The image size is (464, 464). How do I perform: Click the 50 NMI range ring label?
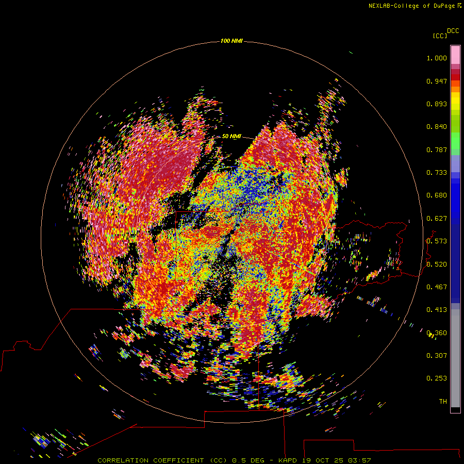coord(231,137)
